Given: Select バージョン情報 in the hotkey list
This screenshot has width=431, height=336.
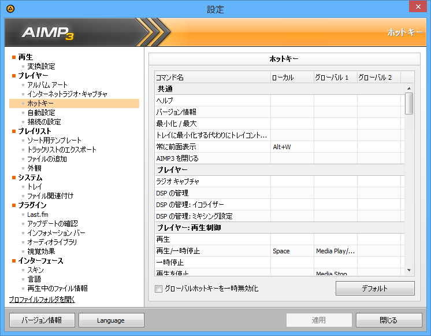Looking at the screenshot, I should [280, 112].
